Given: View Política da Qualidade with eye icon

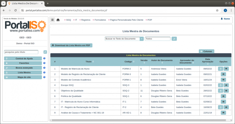Looking at the screenshot, I should pyautogui.click(x=223, y=96).
